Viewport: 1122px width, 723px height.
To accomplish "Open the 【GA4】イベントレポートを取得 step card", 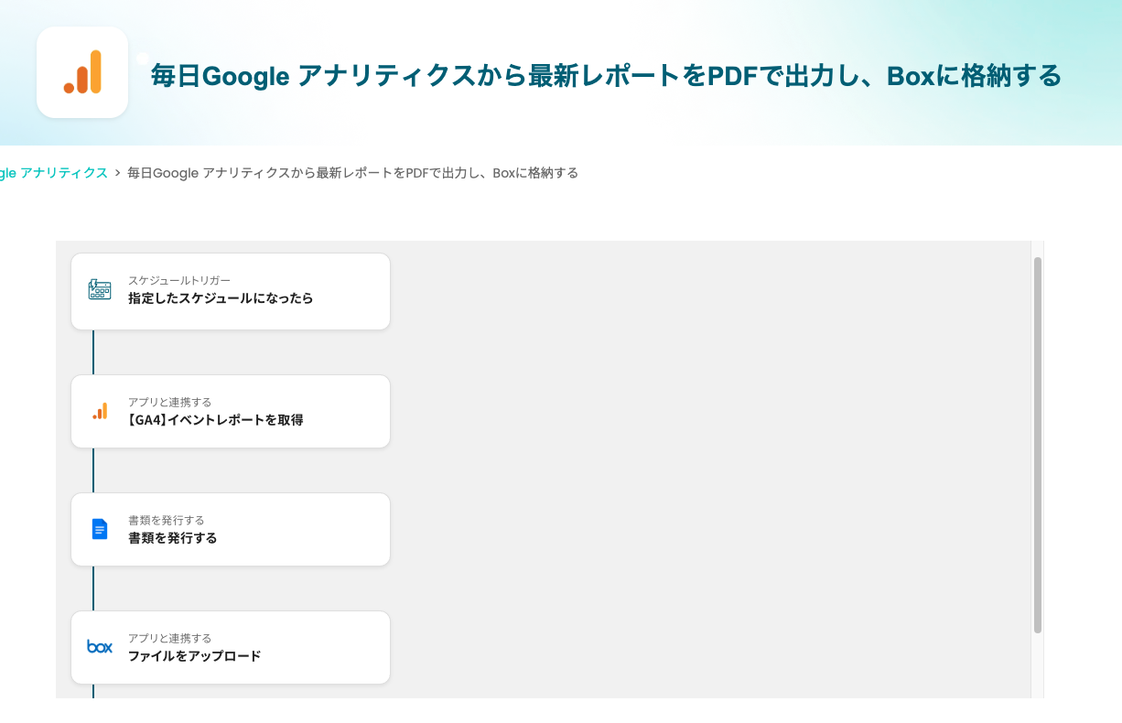I will [x=231, y=411].
